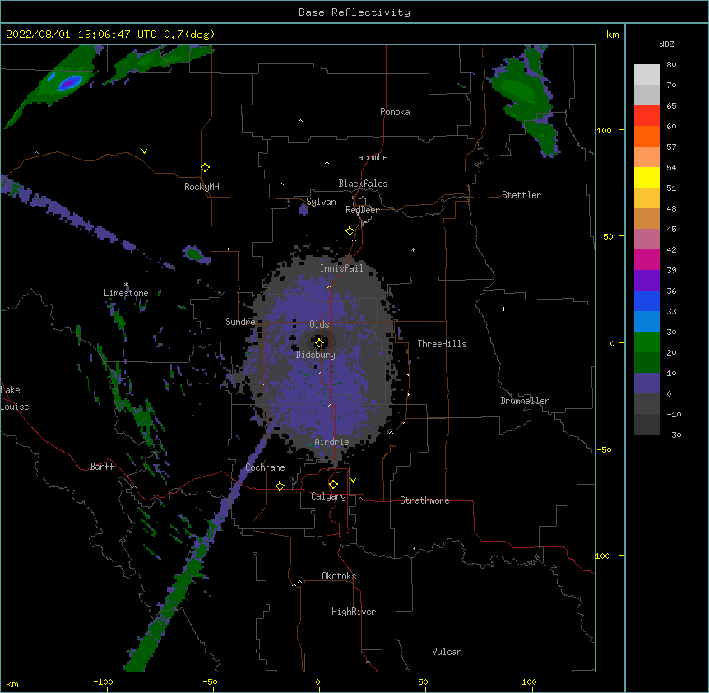Click the white plus marker north of Drumheller
The image size is (709, 693).
(503, 309)
